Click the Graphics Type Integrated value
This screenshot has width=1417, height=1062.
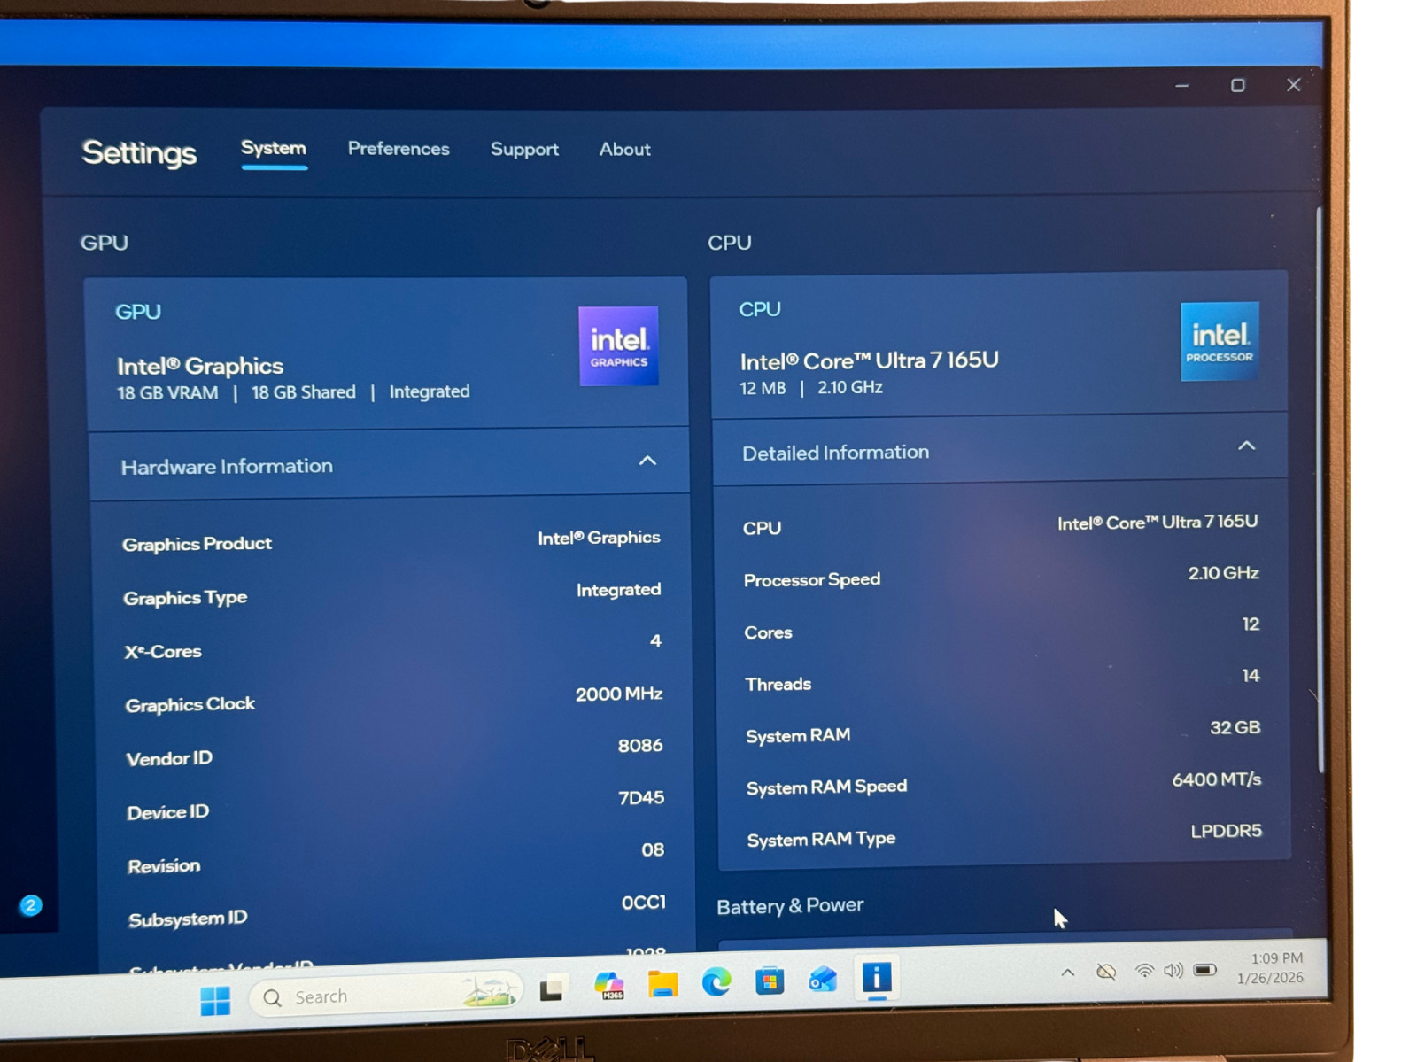pos(618,590)
